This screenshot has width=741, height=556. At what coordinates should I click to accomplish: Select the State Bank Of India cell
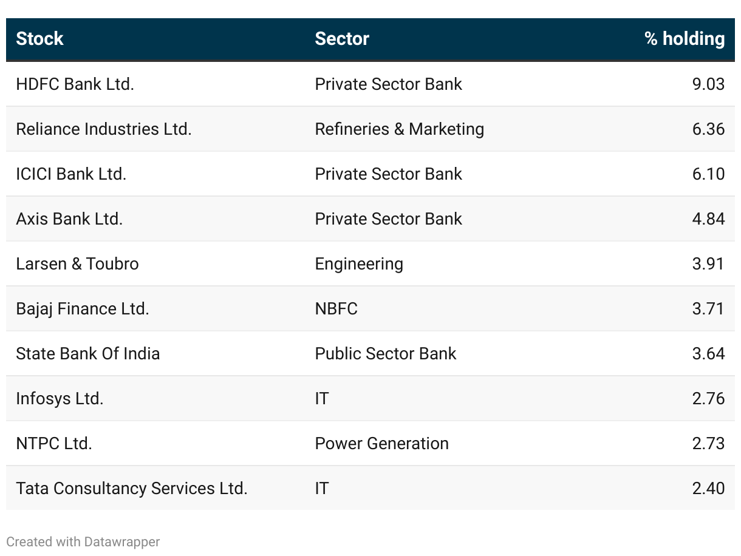[88, 353]
